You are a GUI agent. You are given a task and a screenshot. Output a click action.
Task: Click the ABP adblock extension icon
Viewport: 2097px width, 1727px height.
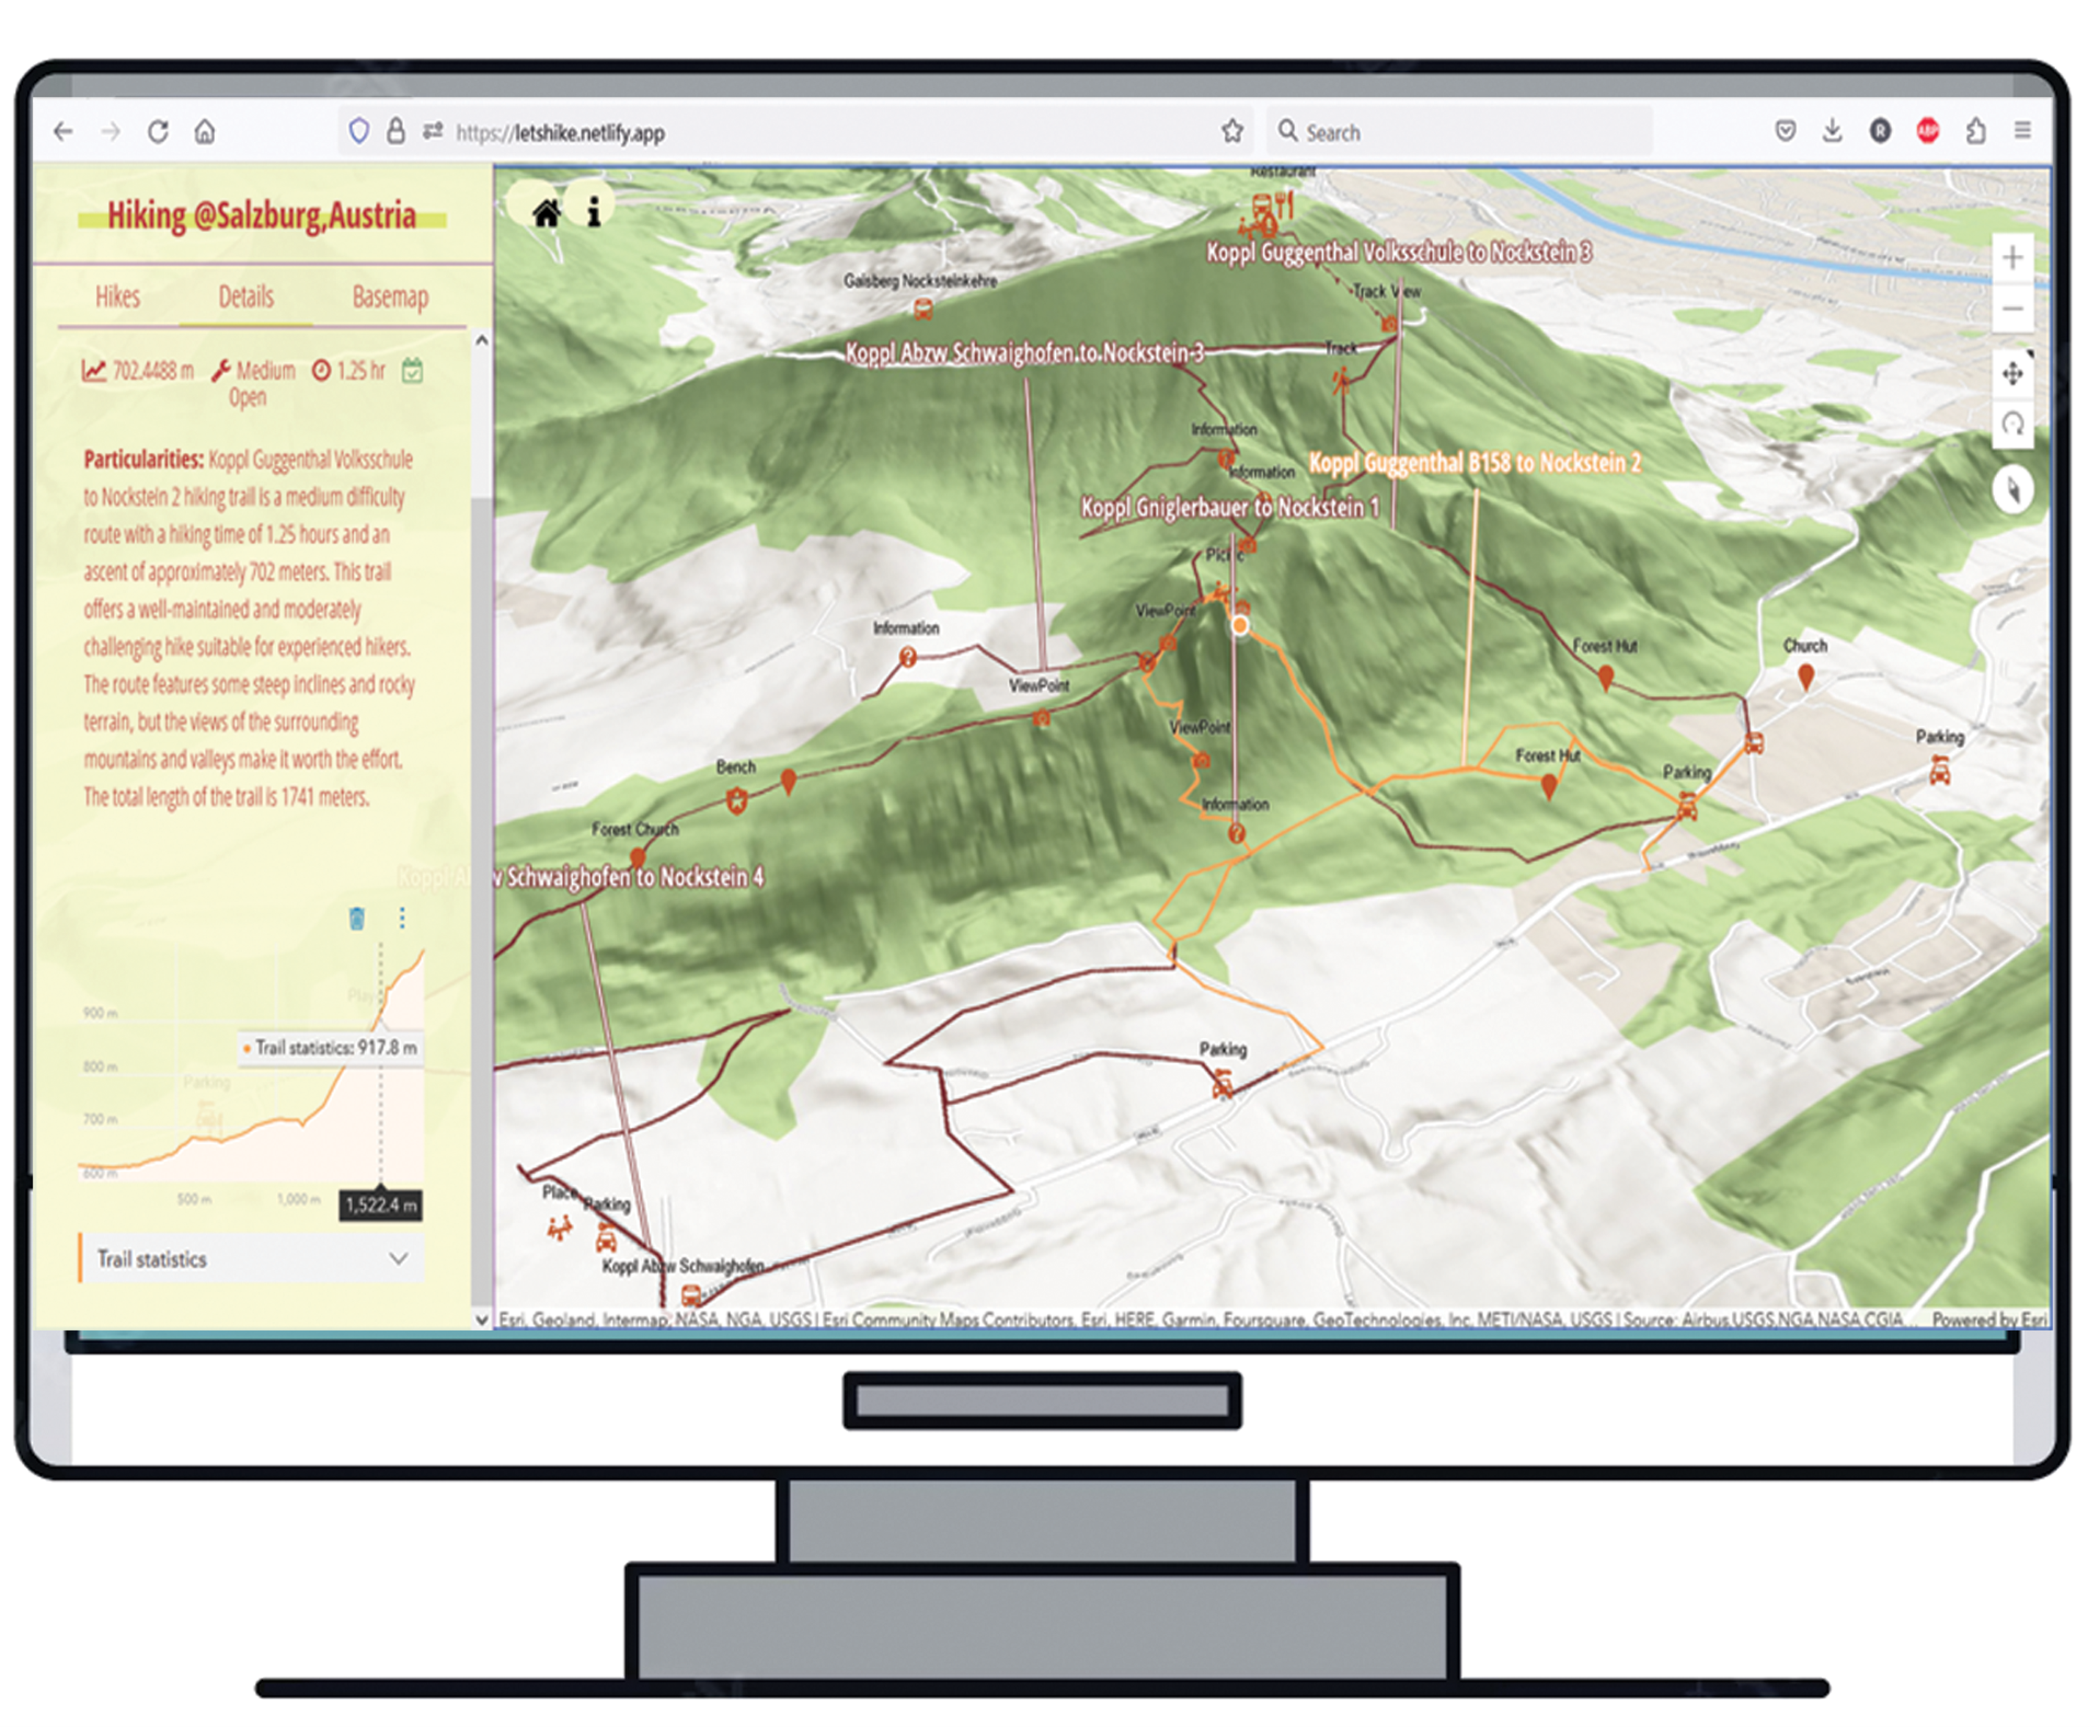1928,130
